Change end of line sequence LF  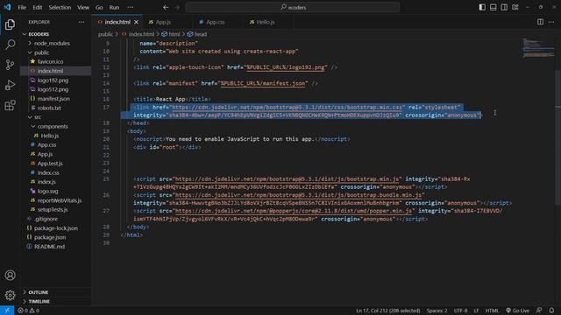(476, 311)
